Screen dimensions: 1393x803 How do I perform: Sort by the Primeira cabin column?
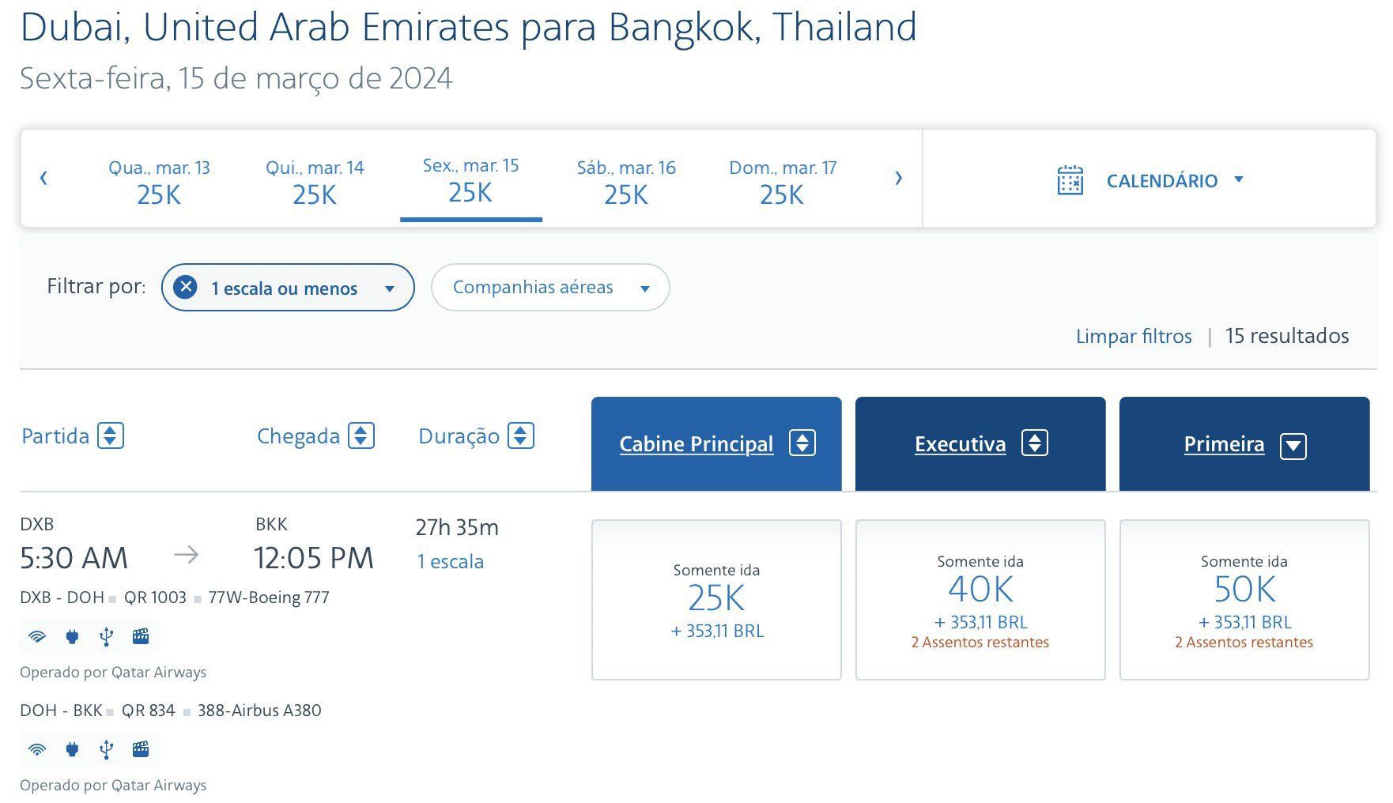1244,444
